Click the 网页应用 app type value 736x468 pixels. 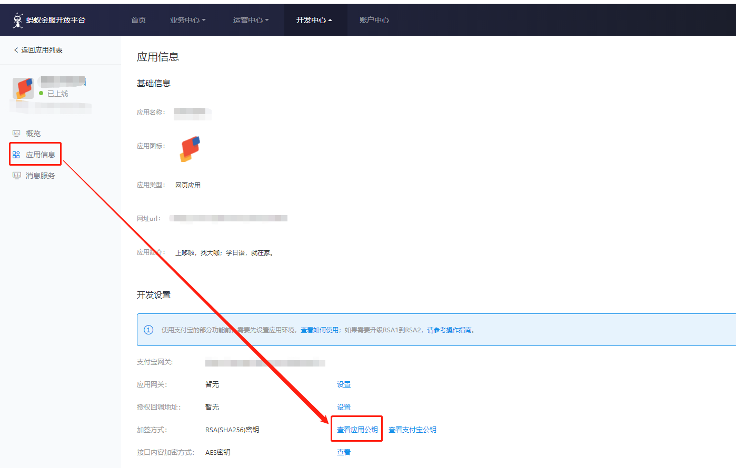(188, 185)
